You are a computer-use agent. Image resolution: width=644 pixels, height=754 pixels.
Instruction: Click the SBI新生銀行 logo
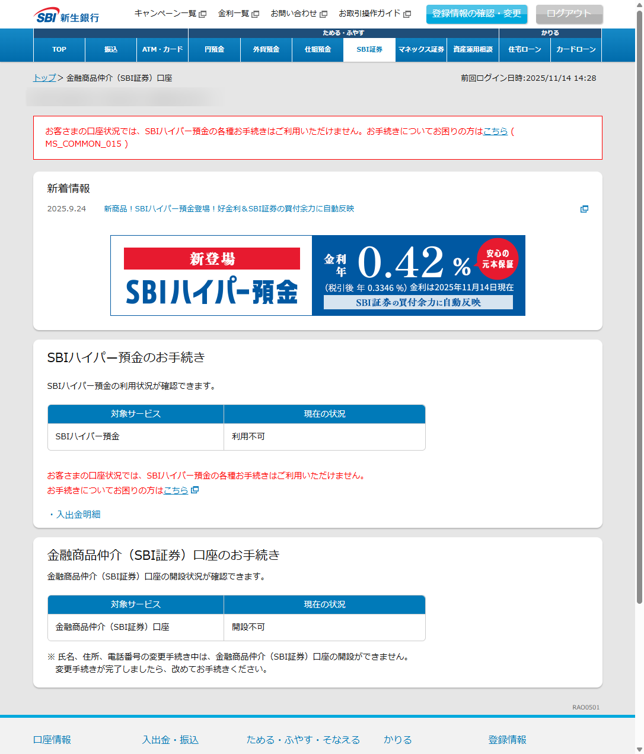66,15
